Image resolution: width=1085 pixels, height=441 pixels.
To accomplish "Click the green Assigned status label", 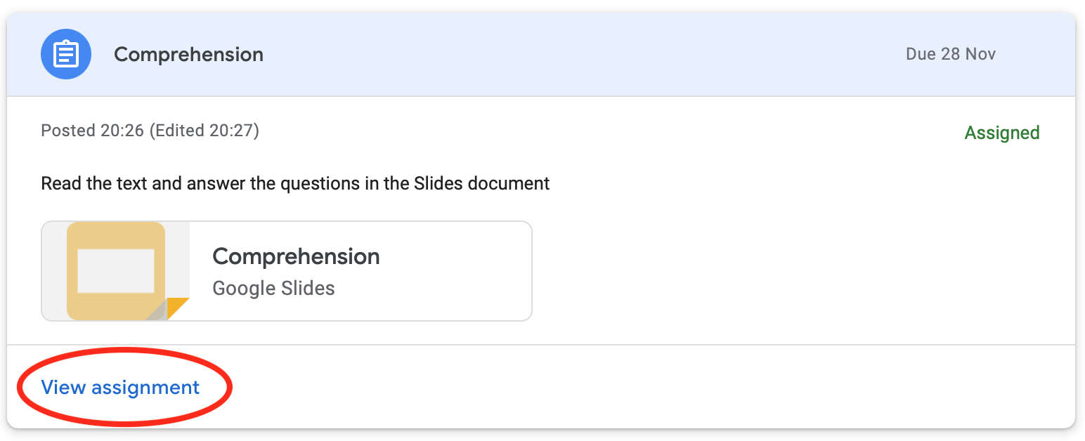I will [1002, 133].
